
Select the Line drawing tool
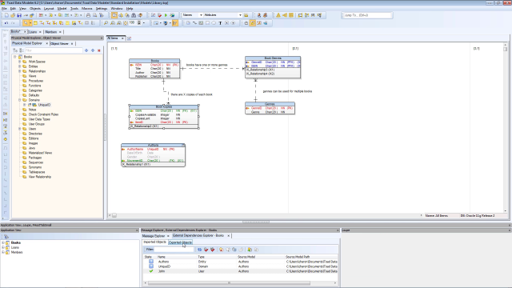[194, 23]
